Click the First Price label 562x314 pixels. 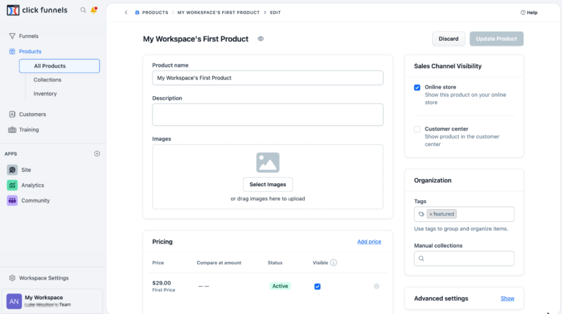pyautogui.click(x=164, y=290)
